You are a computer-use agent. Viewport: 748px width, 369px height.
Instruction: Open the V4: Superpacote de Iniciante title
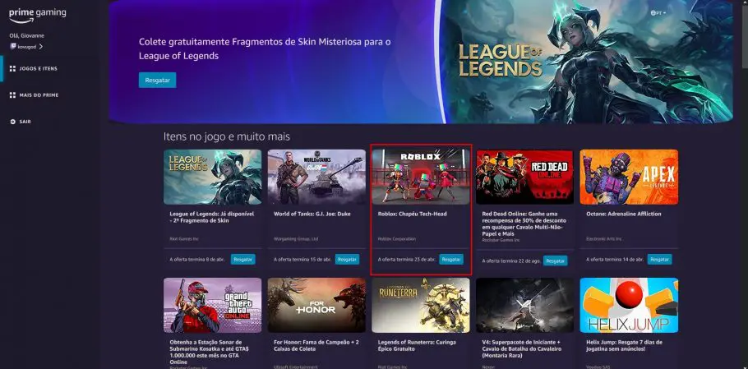(x=521, y=349)
